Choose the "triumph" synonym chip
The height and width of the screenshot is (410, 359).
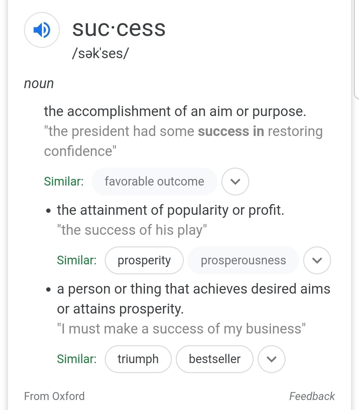pos(138,359)
